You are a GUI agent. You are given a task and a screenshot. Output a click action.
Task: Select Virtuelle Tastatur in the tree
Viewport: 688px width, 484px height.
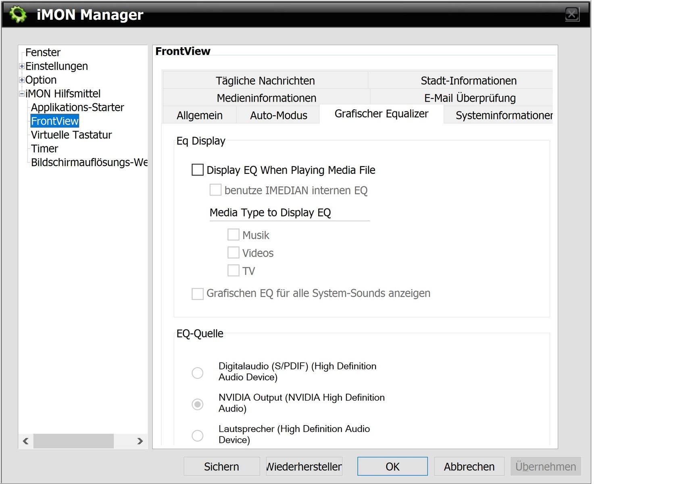click(71, 135)
